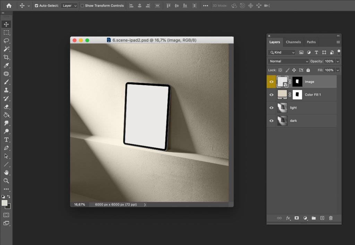The image size is (355, 245).
Task: Select the Dodge tool
Action: click(x=6, y=131)
